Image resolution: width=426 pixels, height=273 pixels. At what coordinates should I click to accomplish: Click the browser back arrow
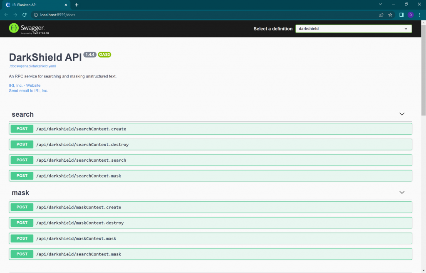pyautogui.click(x=6, y=14)
